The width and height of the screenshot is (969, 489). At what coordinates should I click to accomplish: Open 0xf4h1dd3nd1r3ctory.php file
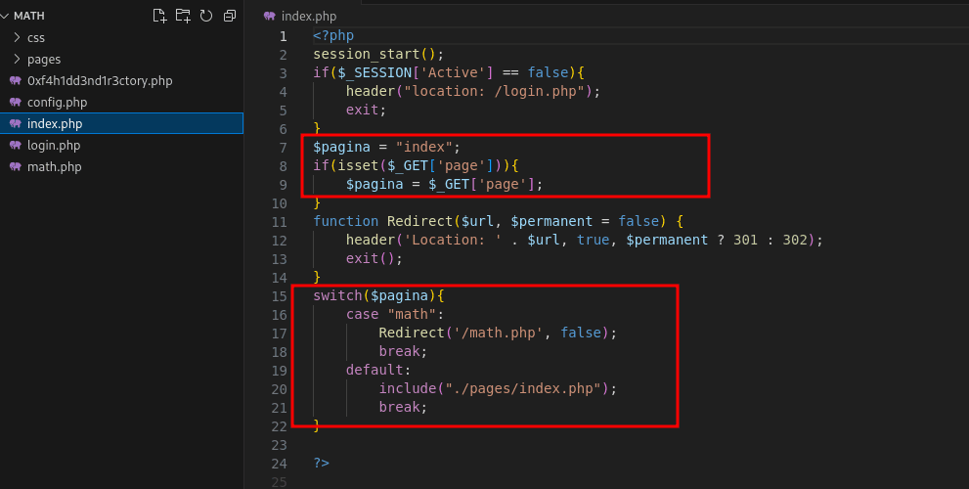click(100, 81)
